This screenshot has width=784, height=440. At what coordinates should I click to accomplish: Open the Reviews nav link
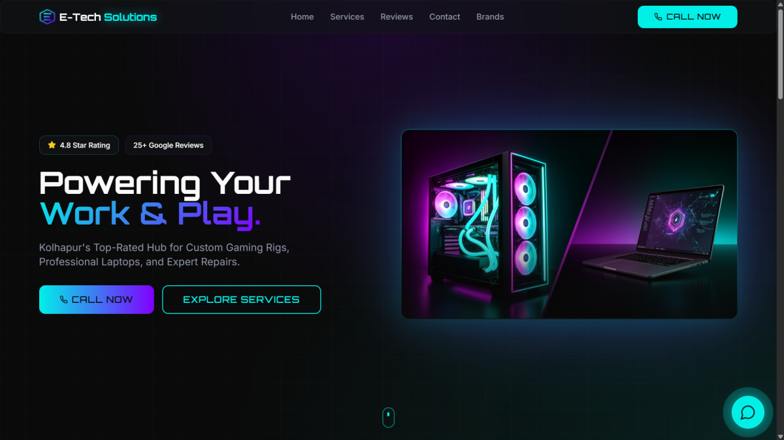tap(397, 17)
